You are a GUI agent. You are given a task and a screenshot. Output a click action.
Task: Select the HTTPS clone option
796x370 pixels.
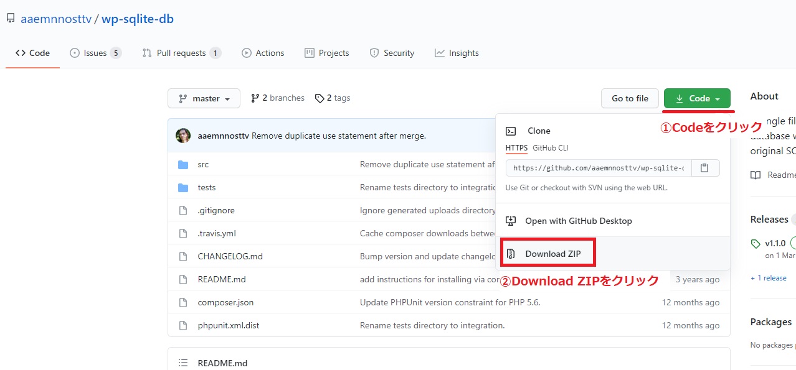516,148
